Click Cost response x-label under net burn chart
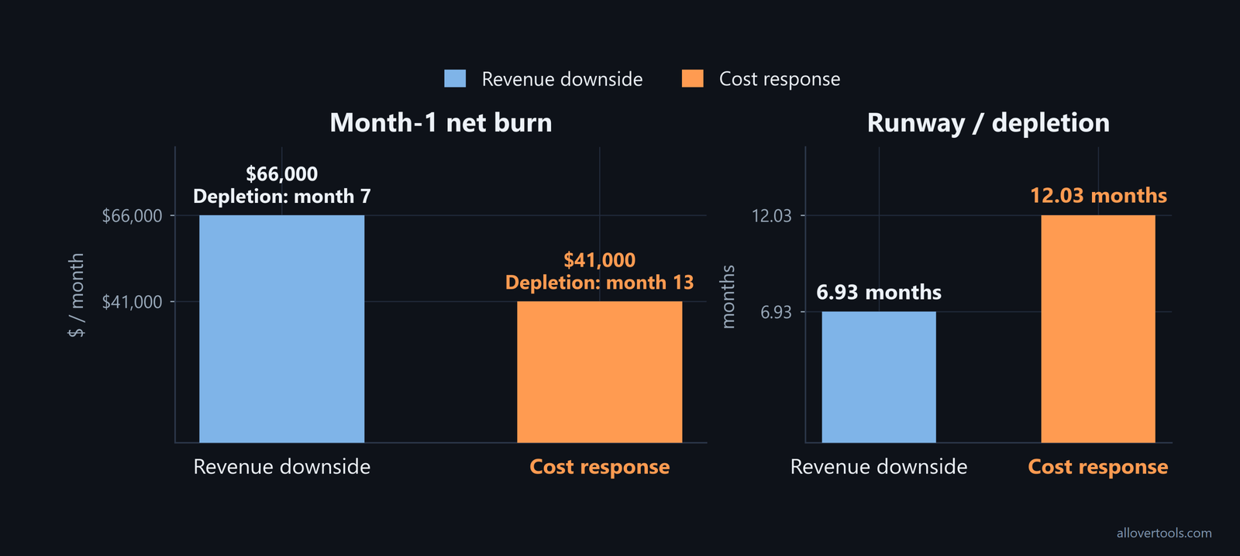 tap(600, 467)
